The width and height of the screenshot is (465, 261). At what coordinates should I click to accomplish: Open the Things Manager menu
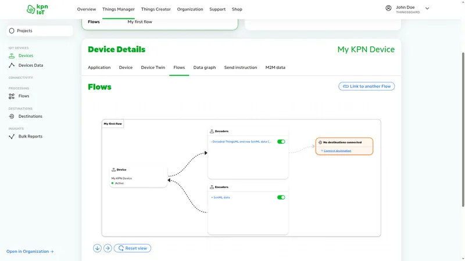point(119,9)
